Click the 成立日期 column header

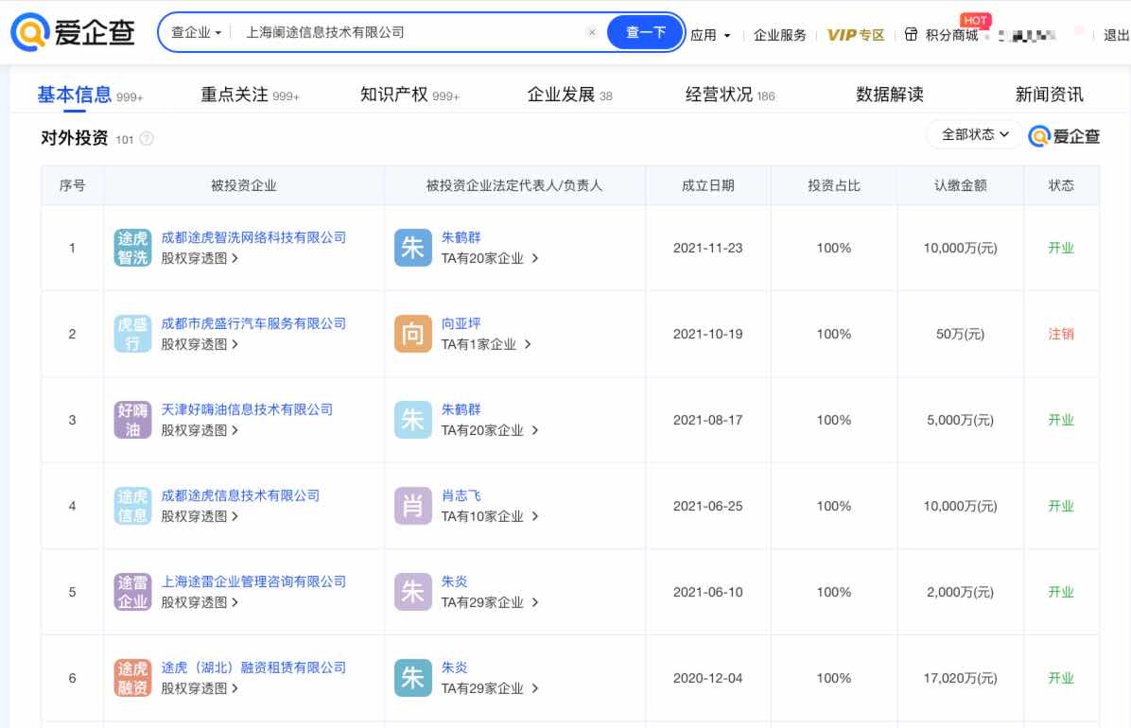click(x=707, y=185)
